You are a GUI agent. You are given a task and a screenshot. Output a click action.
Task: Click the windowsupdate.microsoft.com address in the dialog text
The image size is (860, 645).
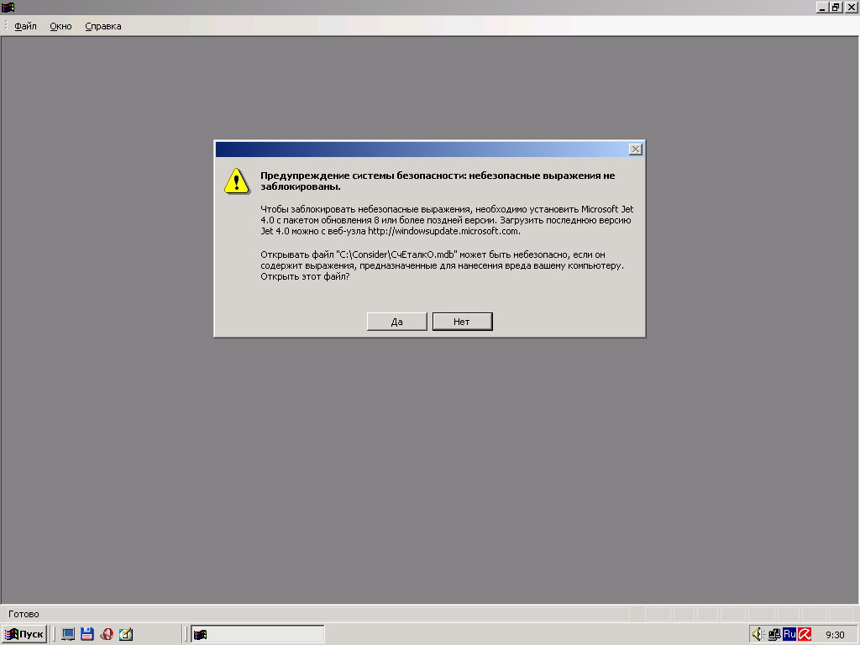click(443, 231)
